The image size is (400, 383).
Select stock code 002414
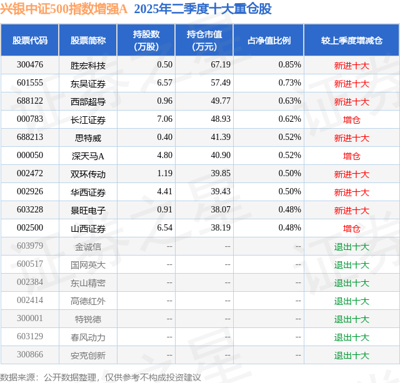click(x=30, y=300)
